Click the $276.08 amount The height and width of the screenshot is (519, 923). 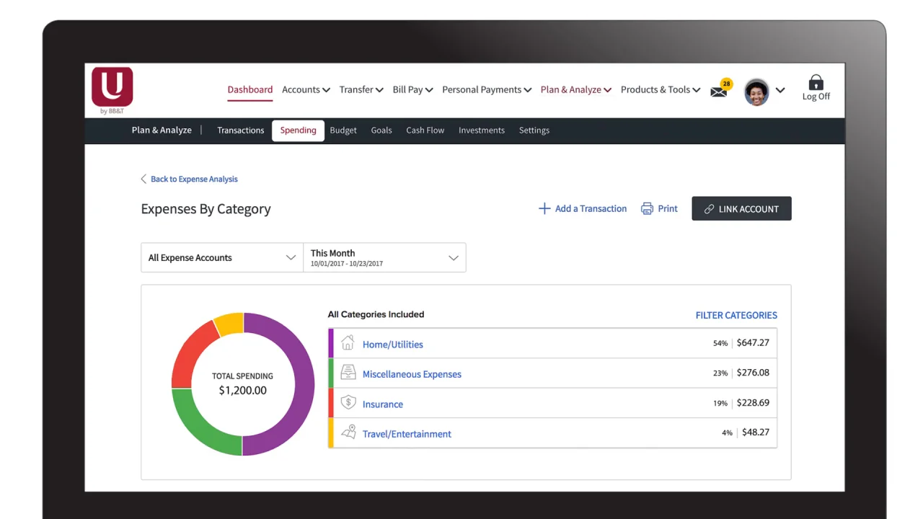tap(753, 373)
